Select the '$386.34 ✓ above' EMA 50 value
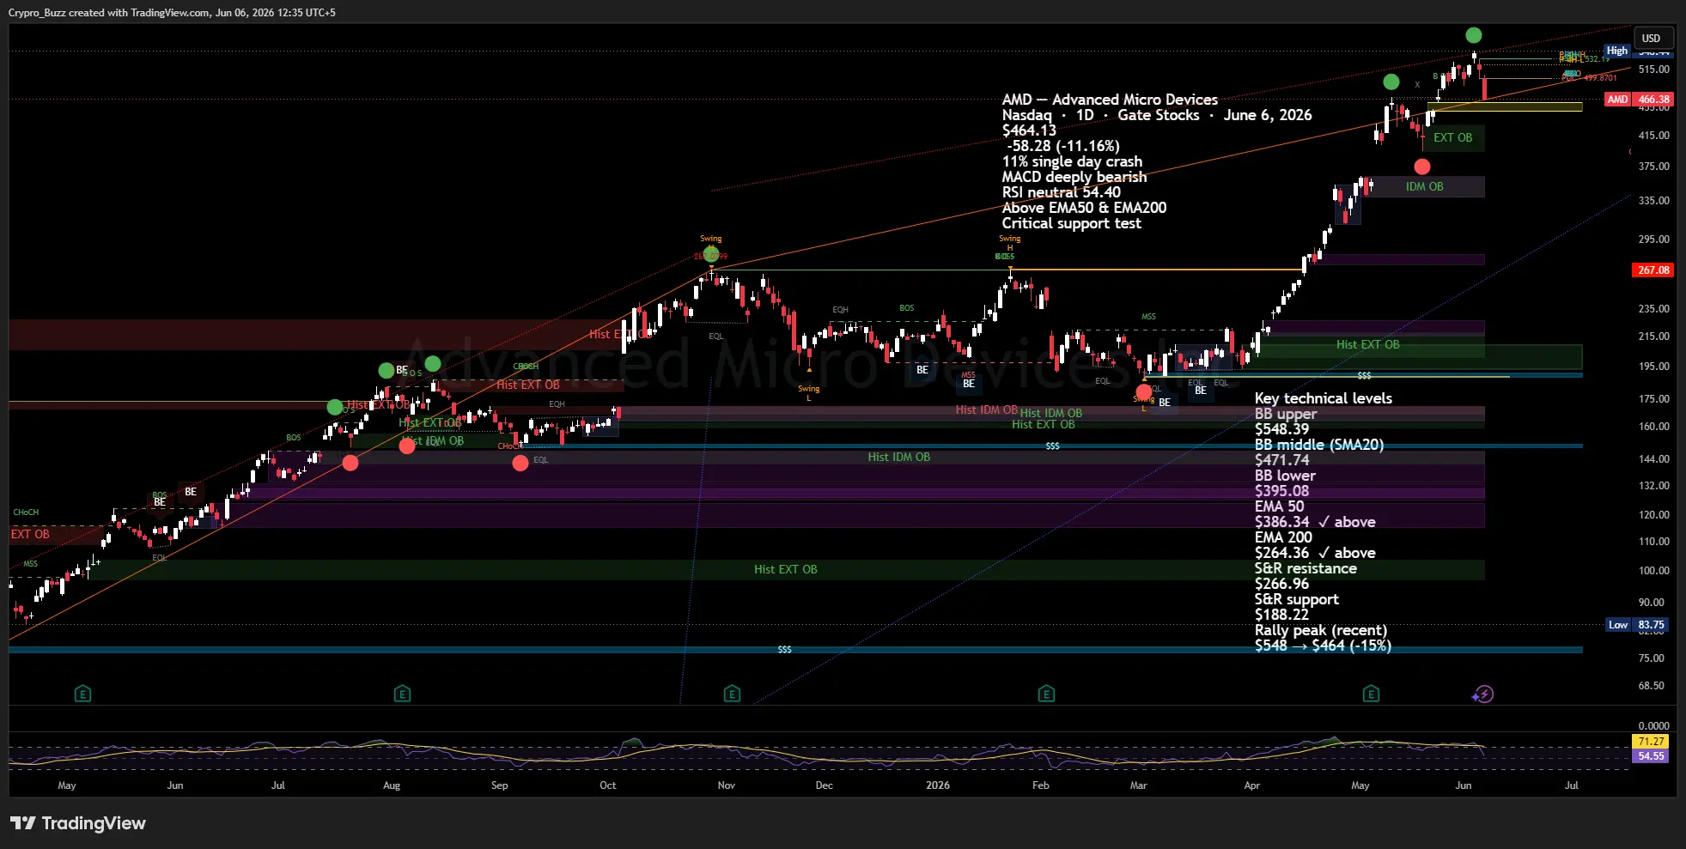Screen dimensions: 1686x849 pos(1315,522)
